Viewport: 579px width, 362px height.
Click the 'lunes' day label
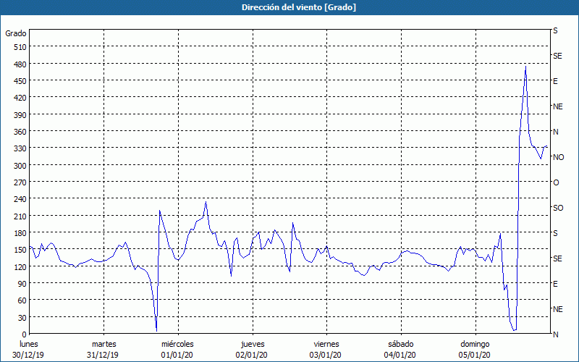point(29,345)
